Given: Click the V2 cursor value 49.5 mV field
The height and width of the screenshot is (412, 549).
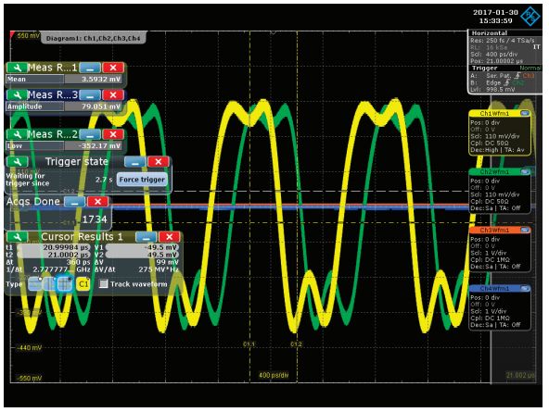Looking at the screenshot, I should point(142,255).
